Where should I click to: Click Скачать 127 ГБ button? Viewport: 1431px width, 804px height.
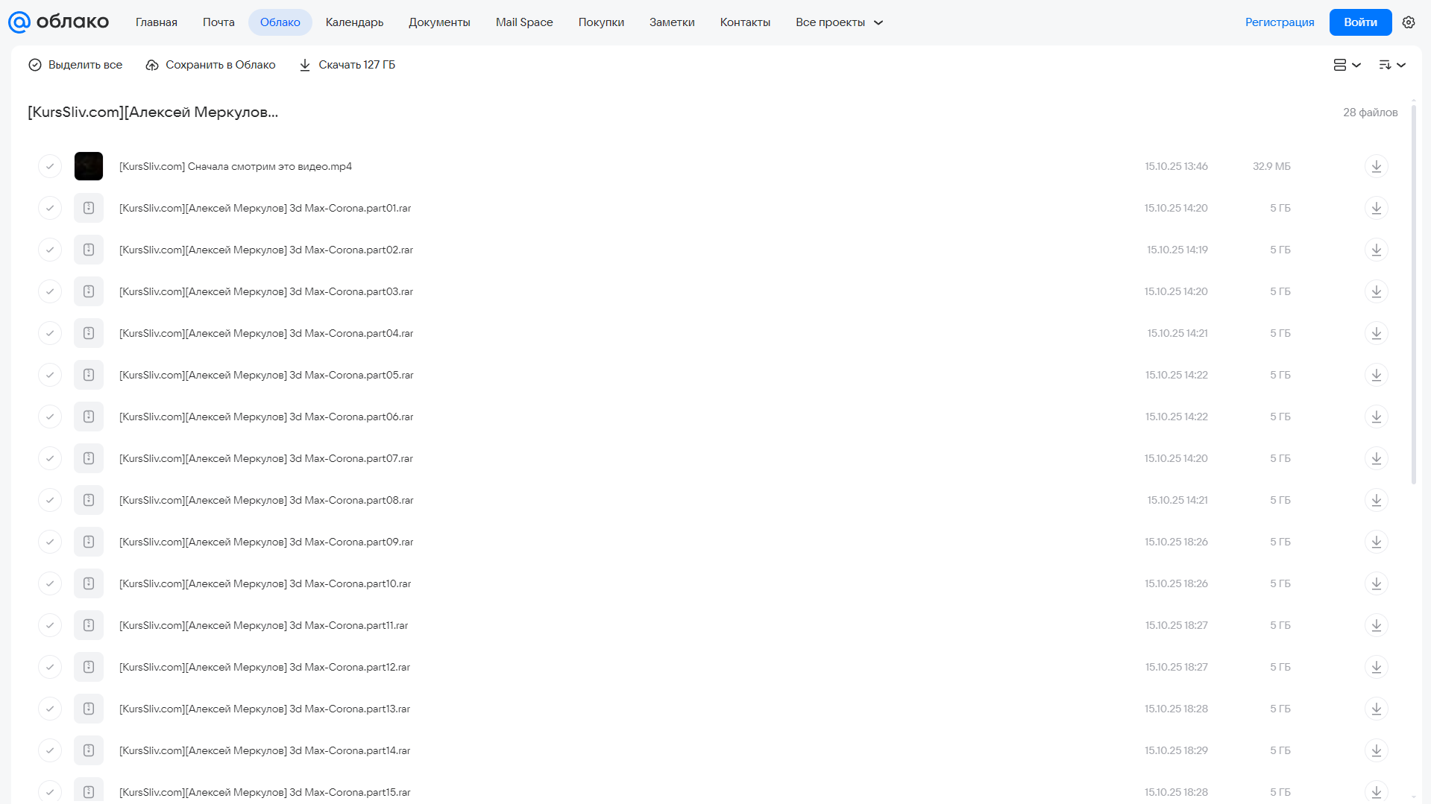[347, 65]
